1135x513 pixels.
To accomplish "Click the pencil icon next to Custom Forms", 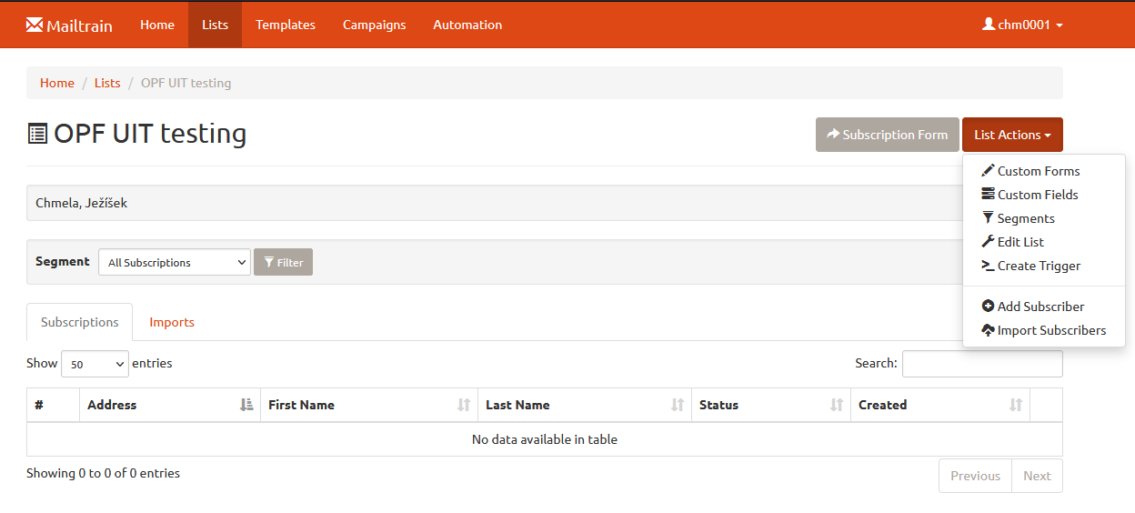I will pyautogui.click(x=988, y=170).
